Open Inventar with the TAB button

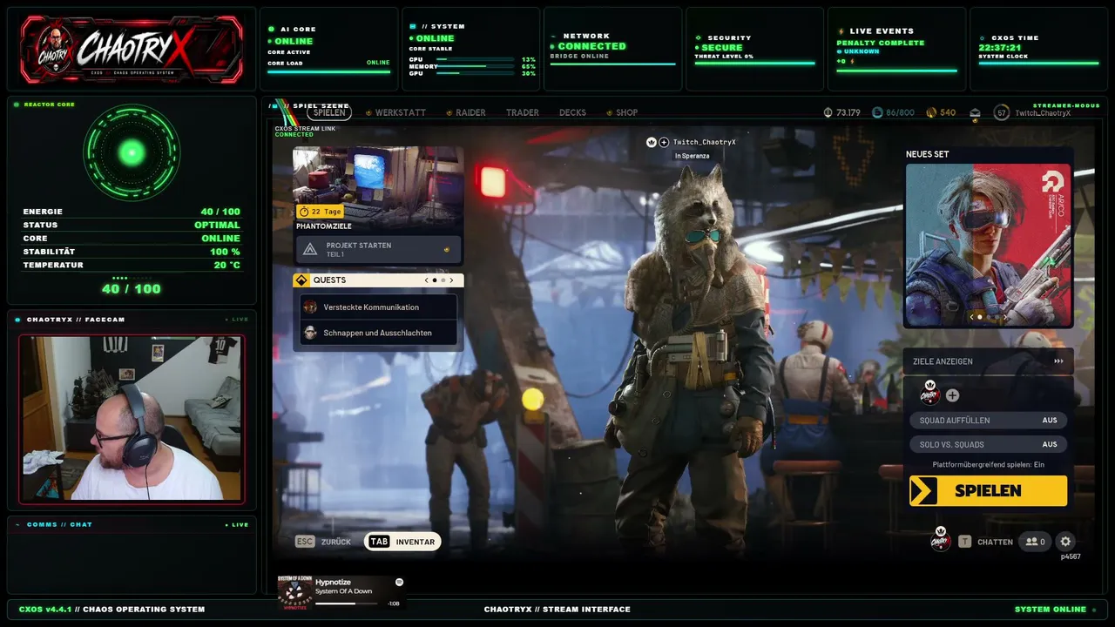402,542
